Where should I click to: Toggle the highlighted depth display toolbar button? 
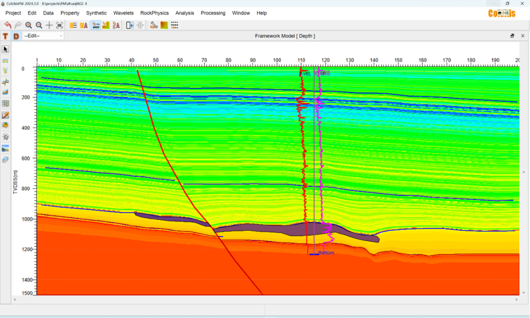coord(96,25)
